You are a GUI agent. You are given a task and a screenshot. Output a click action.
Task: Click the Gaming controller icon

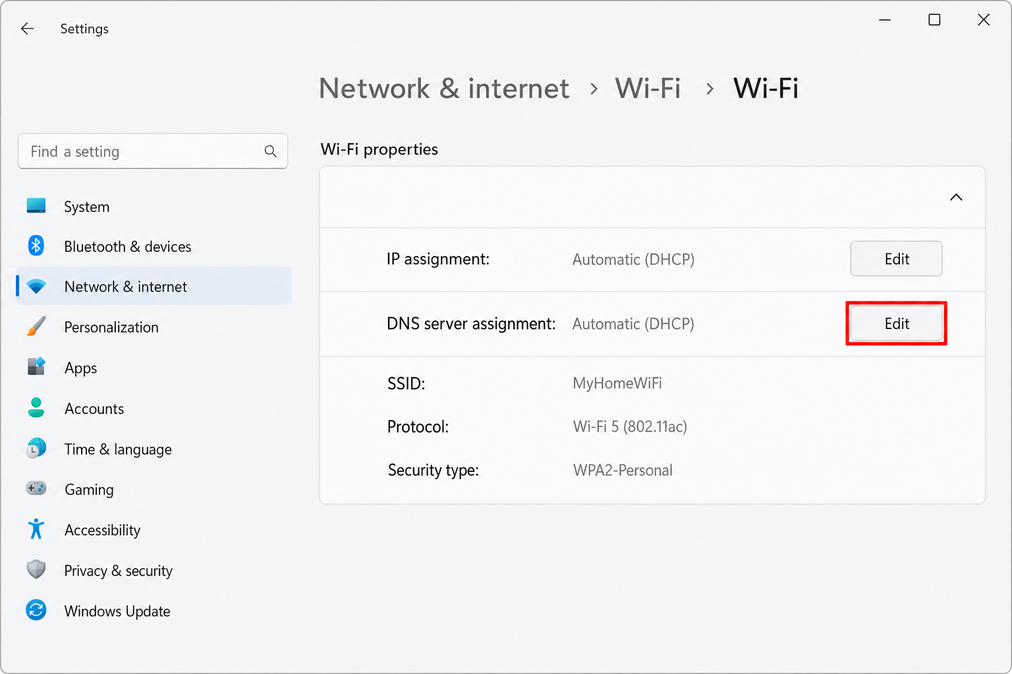pyautogui.click(x=36, y=488)
